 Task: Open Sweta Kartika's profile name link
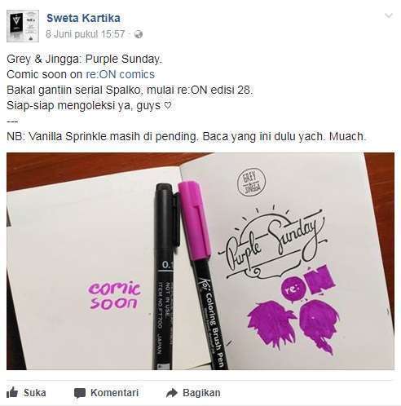tap(83, 18)
